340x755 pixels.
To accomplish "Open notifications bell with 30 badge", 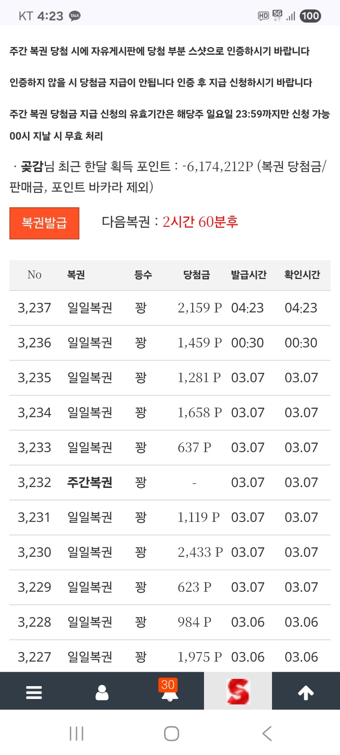I will [169, 691].
